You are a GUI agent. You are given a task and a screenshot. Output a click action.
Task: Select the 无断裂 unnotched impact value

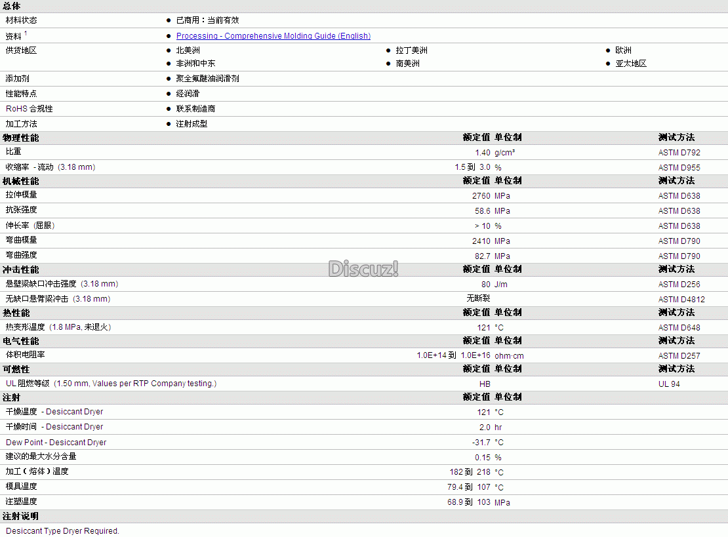(478, 298)
